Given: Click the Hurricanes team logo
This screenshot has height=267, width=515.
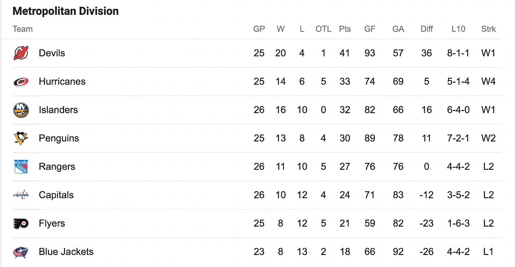Looking at the screenshot, I should [x=21, y=82].
